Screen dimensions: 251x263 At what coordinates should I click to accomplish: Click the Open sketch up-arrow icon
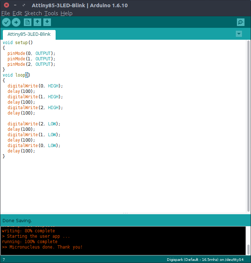click(x=37, y=22)
